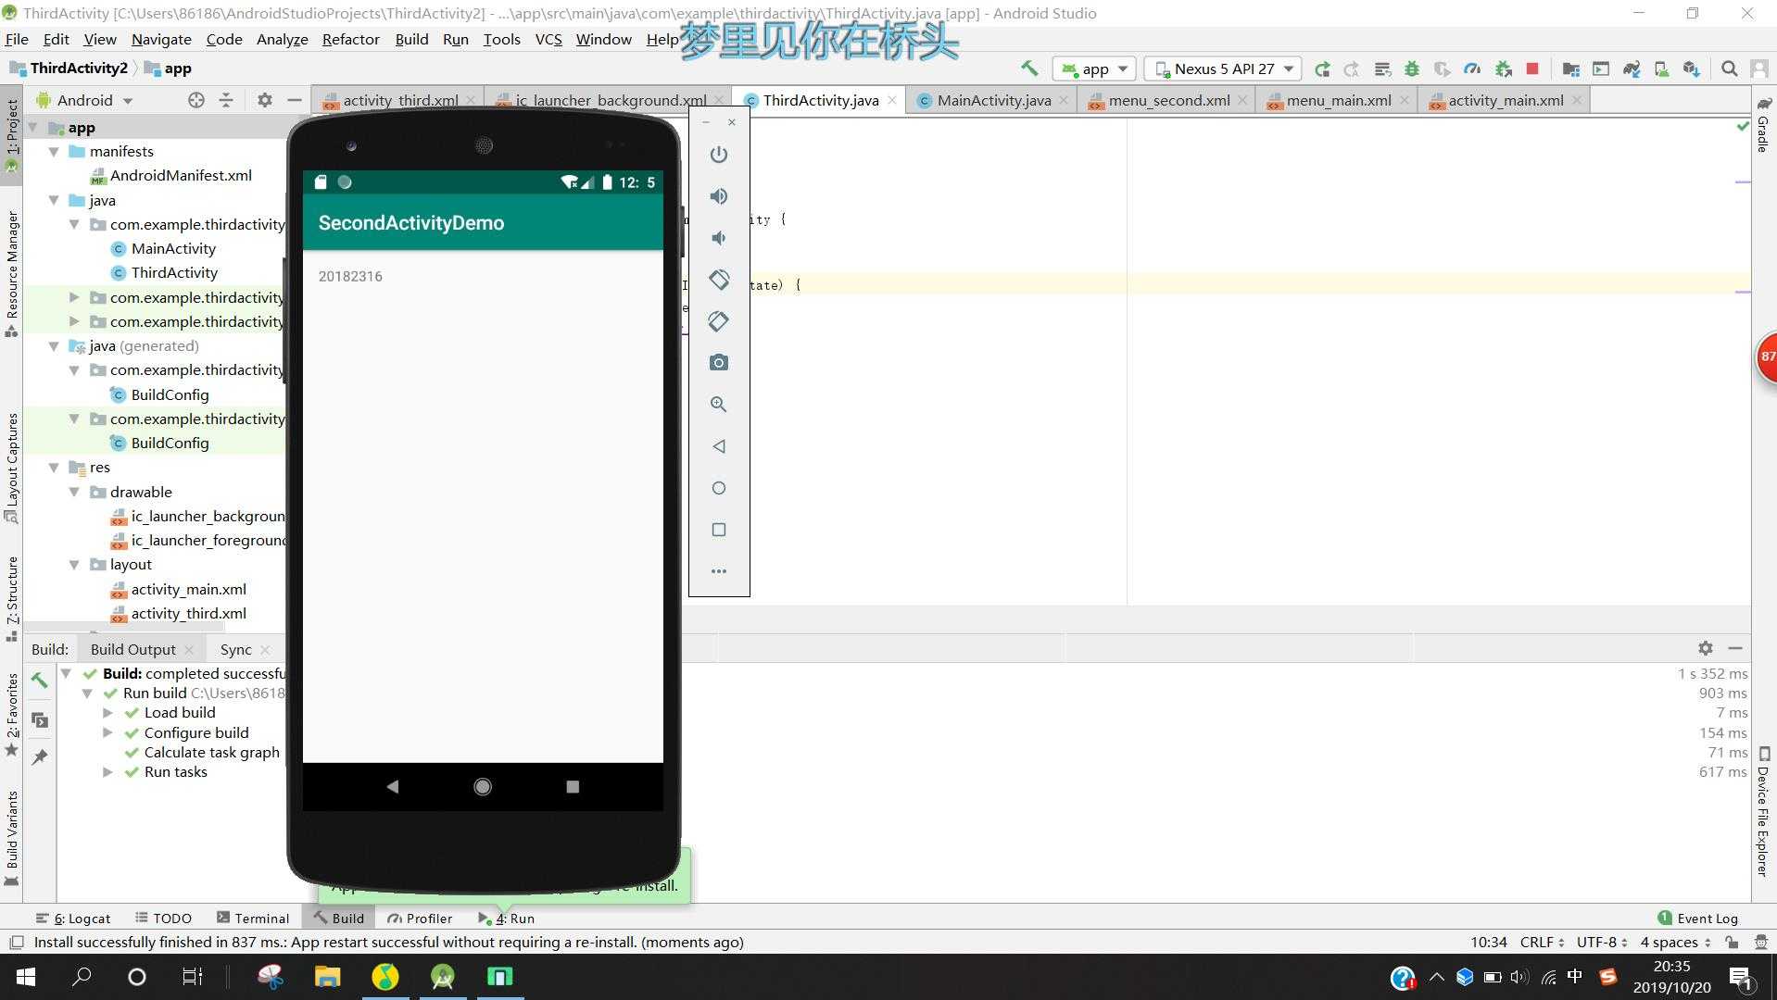Image resolution: width=1777 pixels, height=1000 pixels.
Task: Toggle the 1: Project tool window
Action: [x=12, y=135]
